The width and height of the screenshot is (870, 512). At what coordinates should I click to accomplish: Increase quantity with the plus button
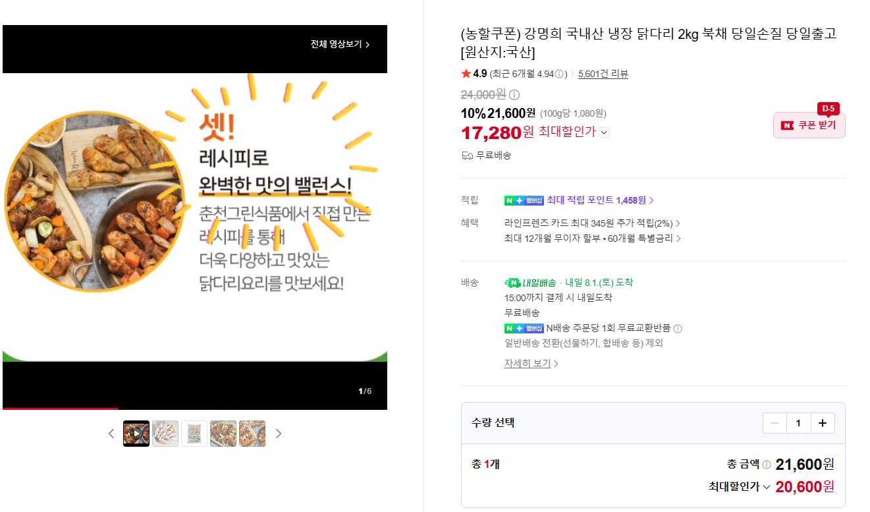point(823,423)
